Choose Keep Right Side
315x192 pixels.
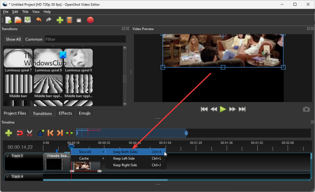click(136, 165)
